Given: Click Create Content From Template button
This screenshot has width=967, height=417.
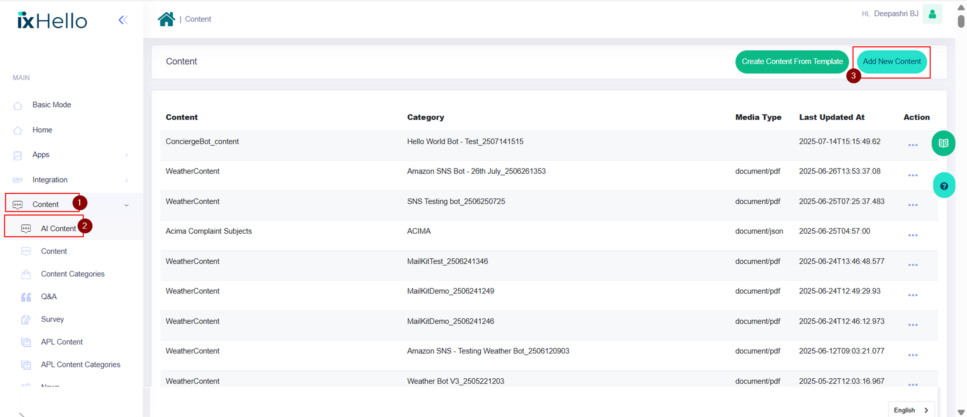Looking at the screenshot, I should coord(792,62).
